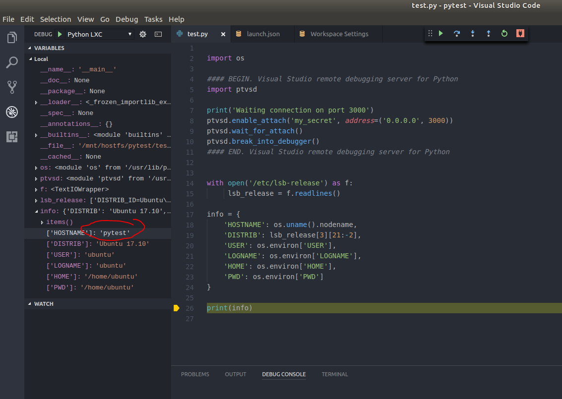Image resolution: width=562 pixels, height=399 pixels.
Task: Select the ['HOME']: '/home/ubuntu' row
Action: click(98, 277)
